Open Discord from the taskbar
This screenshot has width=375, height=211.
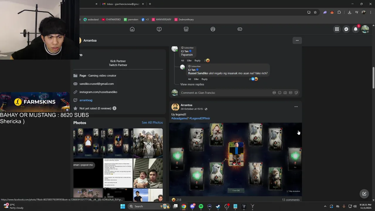(192, 206)
